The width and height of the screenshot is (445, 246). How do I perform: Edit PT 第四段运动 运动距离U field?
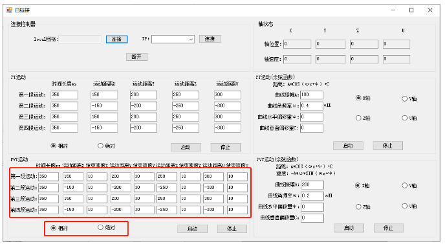pos(227,128)
